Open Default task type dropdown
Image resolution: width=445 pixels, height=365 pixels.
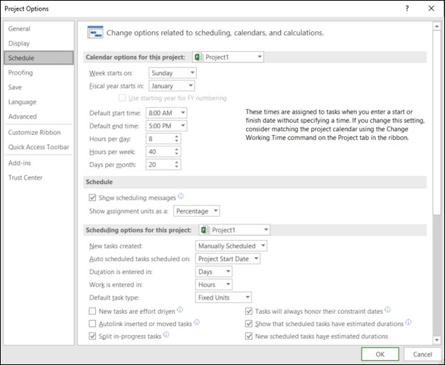coord(223,298)
